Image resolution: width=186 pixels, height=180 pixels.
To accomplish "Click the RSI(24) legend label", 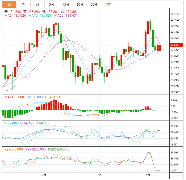I will pos(58,149).
